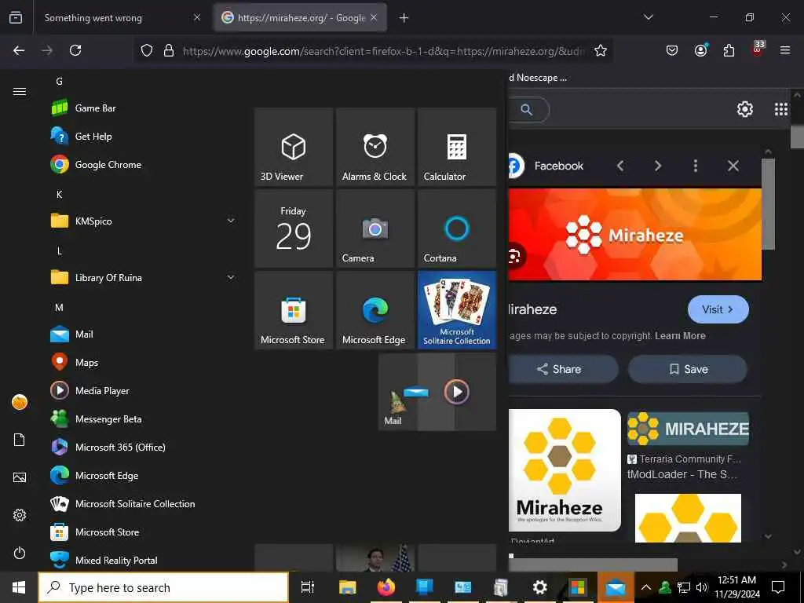Open the Microsoft Solitaire Collection tile
Viewport: 804px width, 603px height.
point(457,310)
